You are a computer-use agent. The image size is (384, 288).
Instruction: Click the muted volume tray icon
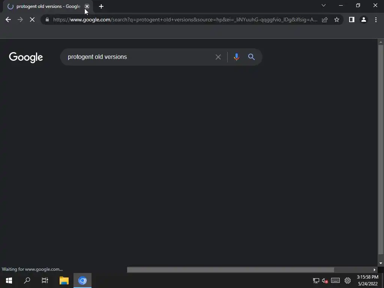[x=325, y=280]
